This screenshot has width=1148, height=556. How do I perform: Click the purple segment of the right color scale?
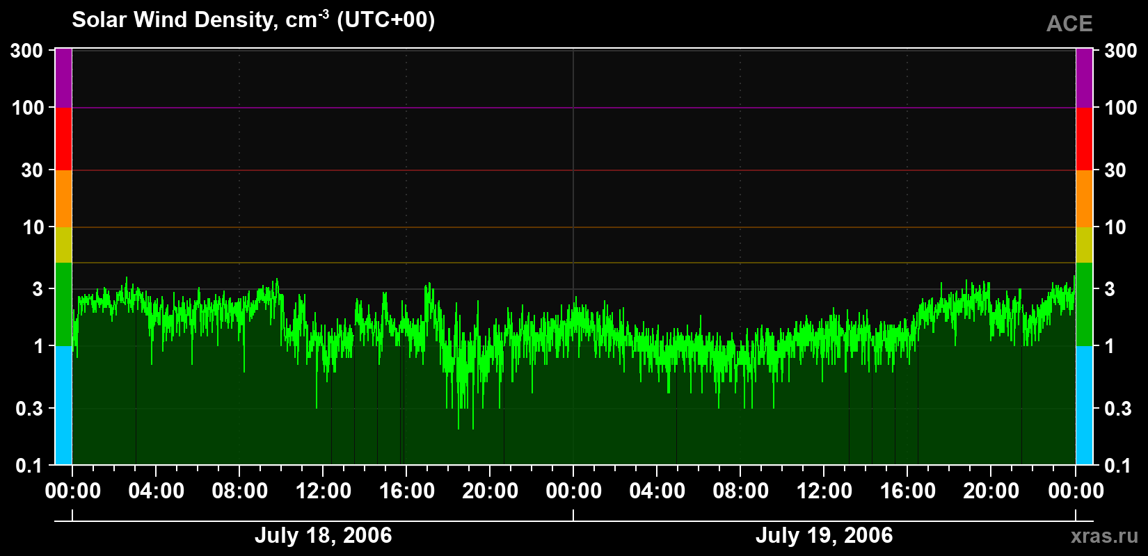(x=1084, y=78)
